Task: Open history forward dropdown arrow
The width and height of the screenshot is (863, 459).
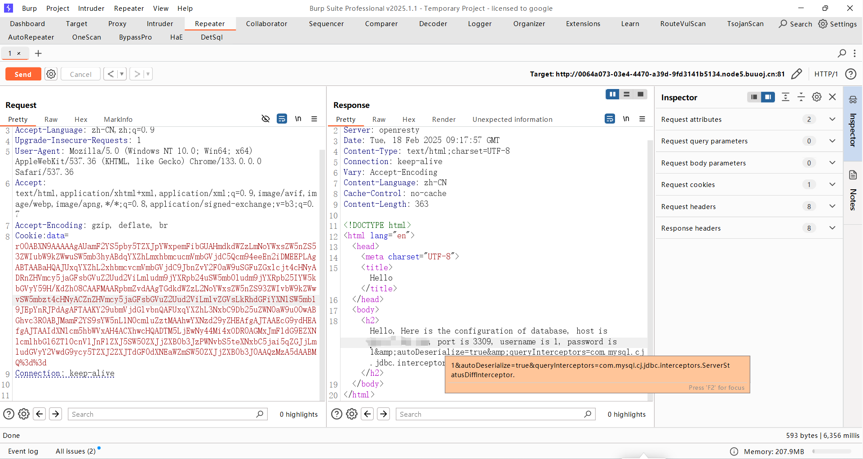Action: click(x=148, y=74)
